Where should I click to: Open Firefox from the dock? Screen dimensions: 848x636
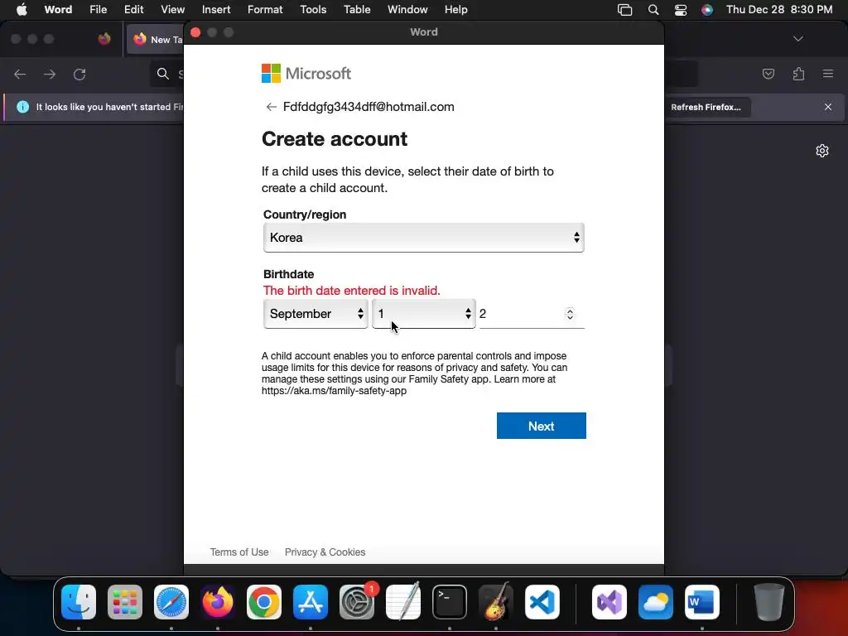click(x=218, y=602)
